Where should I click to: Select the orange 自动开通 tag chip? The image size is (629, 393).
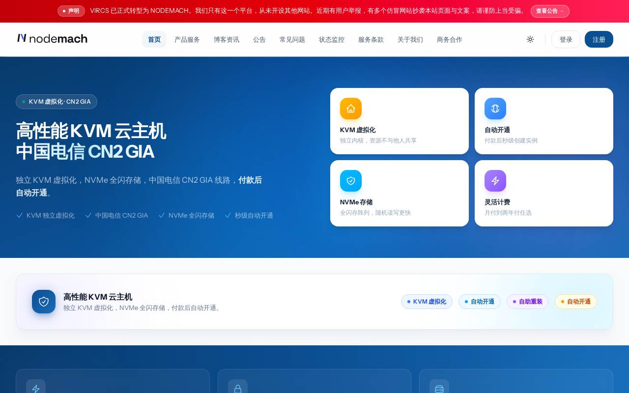(576, 302)
